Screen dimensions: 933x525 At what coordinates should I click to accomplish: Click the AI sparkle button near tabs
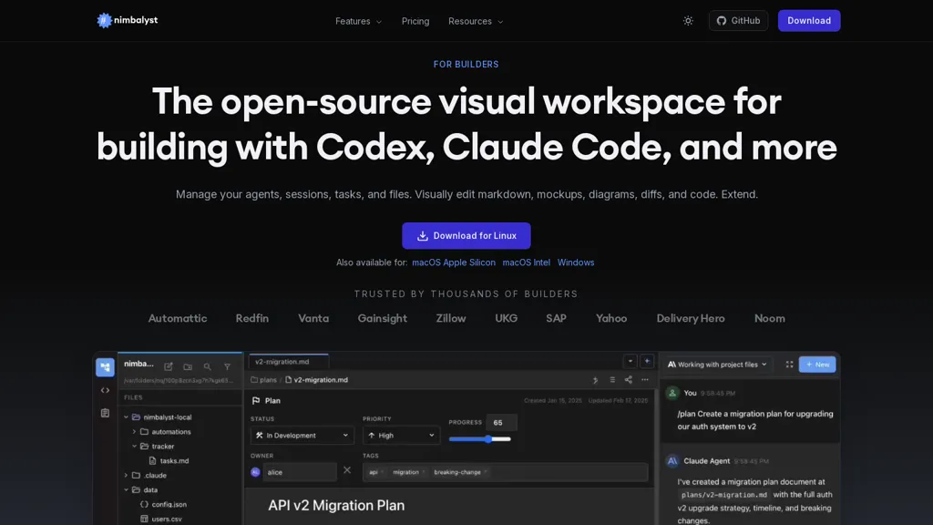click(647, 361)
